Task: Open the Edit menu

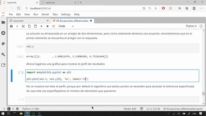Action: click(19, 14)
